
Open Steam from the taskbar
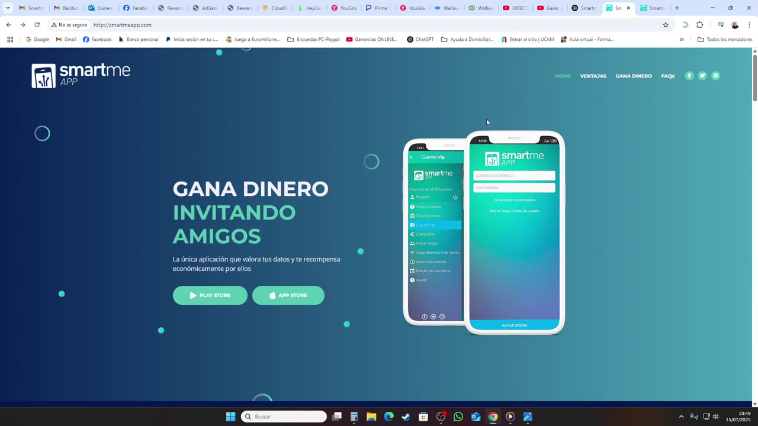406,417
